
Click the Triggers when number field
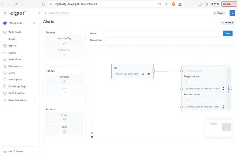click(x=203, y=89)
